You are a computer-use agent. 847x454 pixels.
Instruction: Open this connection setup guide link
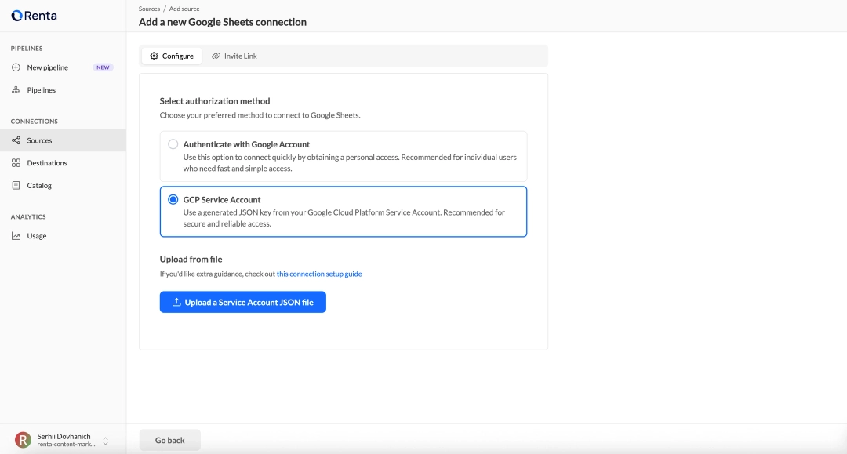[318, 273]
